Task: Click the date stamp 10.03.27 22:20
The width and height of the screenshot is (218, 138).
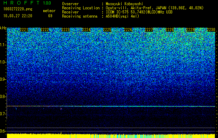Action: [18, 16]
